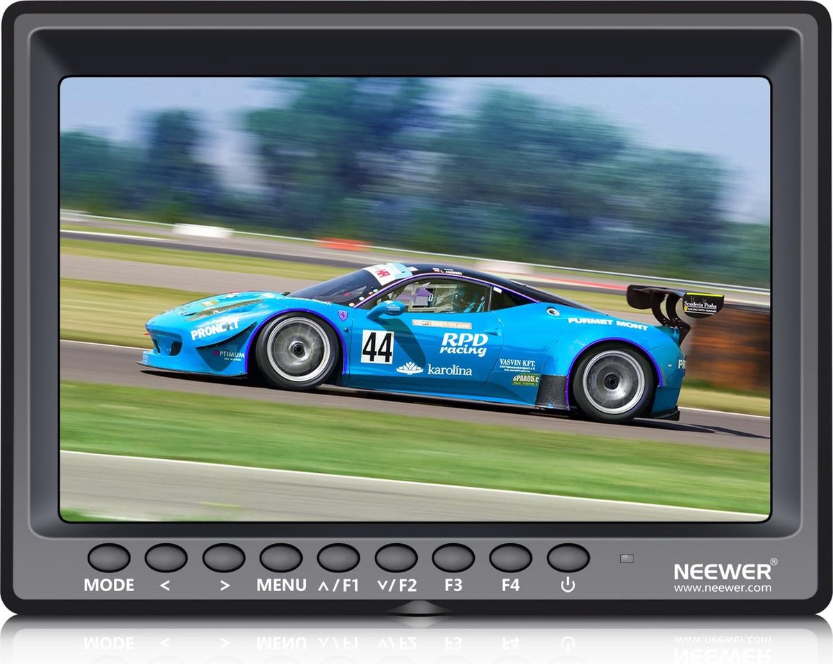833x664 pixels.
Task: Open the monitor MENU button
Action: pos(281,558)
